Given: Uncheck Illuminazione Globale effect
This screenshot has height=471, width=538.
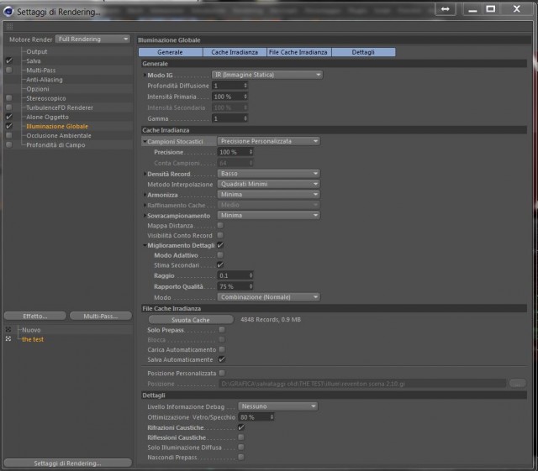Looking at the screenshot, I should (x=9, y=126).
